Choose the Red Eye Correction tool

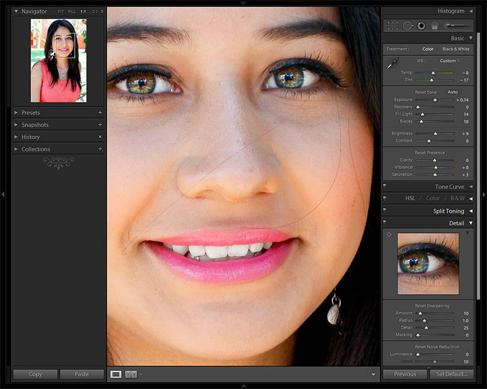pyautogui.click(x=421, y=26)
